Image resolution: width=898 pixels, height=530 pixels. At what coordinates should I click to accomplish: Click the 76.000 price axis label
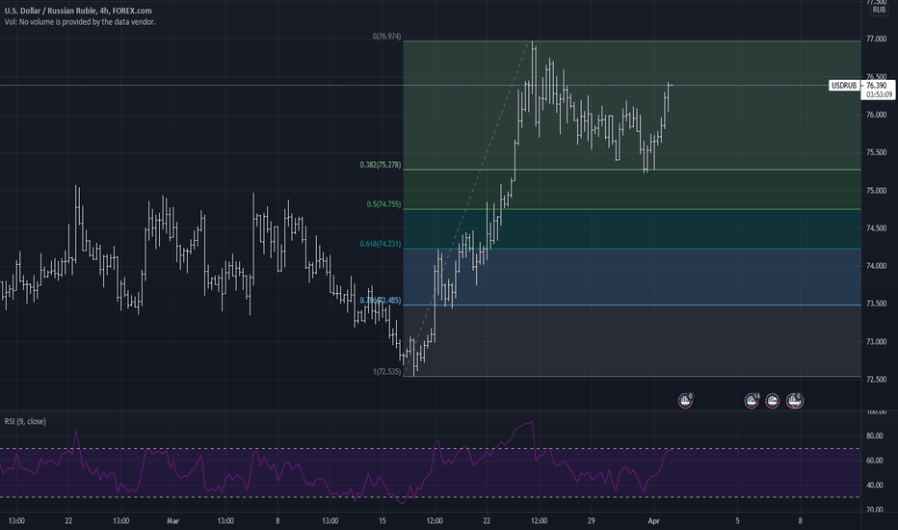coord(876,115)
